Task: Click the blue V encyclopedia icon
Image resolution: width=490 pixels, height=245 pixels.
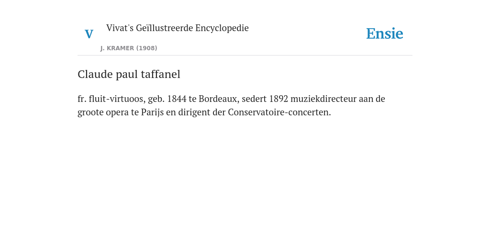Action: (89, 34)
